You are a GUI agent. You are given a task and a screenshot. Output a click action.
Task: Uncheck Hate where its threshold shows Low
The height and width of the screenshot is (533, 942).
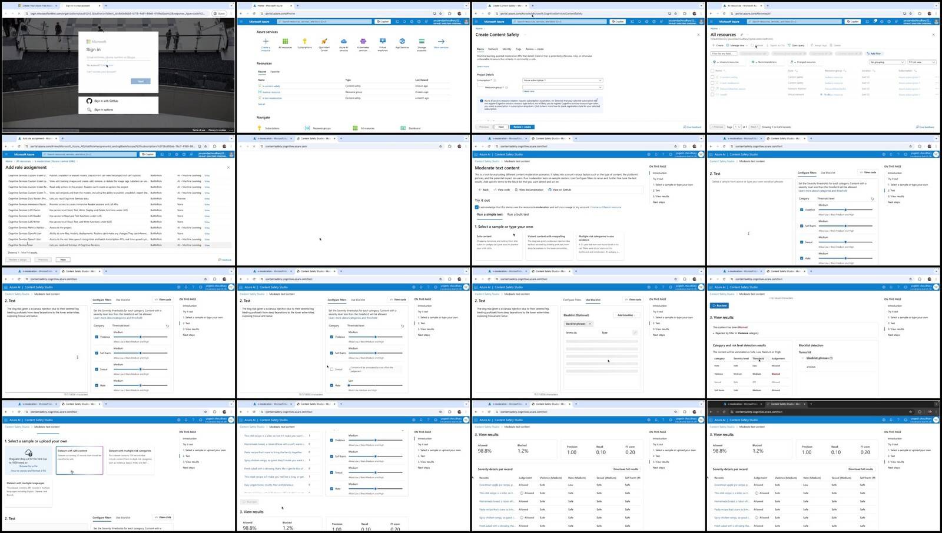331,385
